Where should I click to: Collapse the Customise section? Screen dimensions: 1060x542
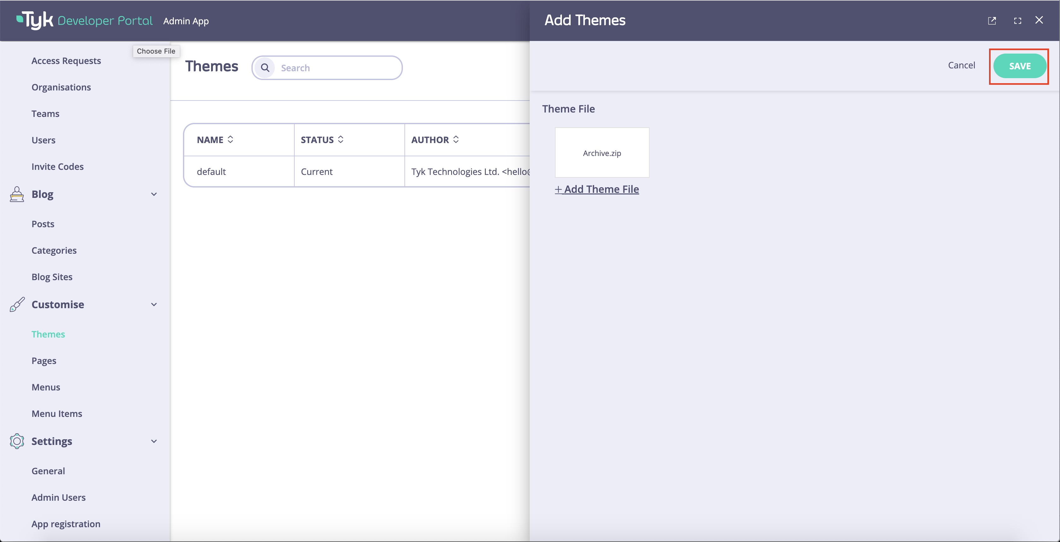pyautogui.click(x=154, y=304)
